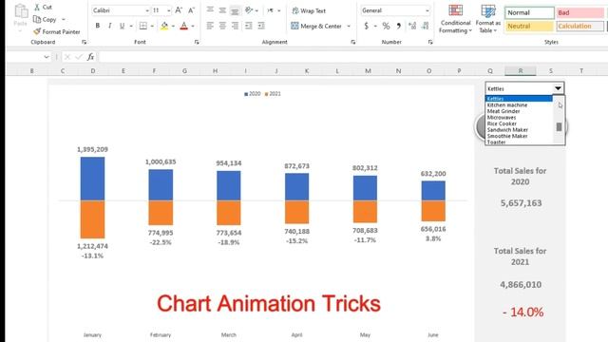Apply Comma Style format

click(399, 26)
